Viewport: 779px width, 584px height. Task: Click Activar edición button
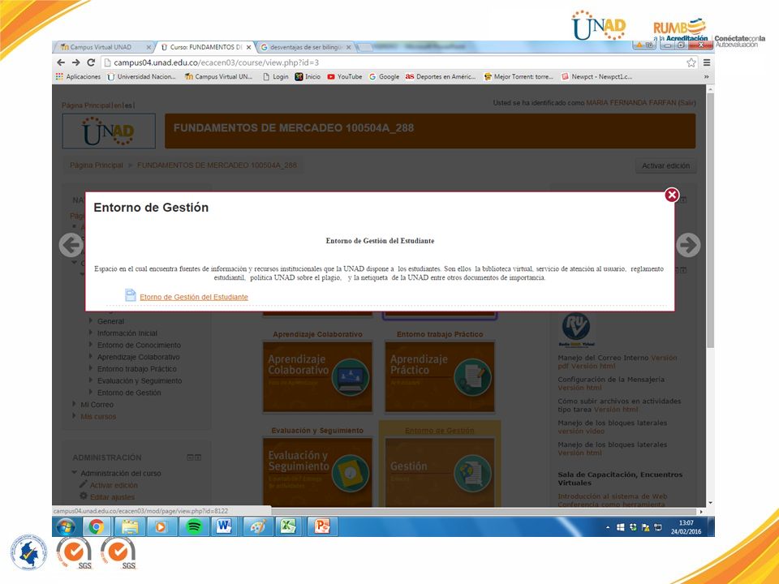click(x=665, y=165)
